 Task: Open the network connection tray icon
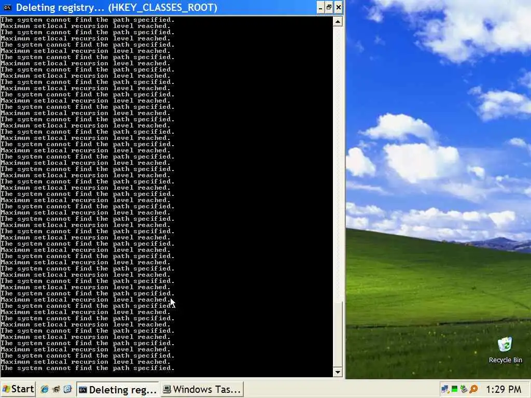[445, 390]
